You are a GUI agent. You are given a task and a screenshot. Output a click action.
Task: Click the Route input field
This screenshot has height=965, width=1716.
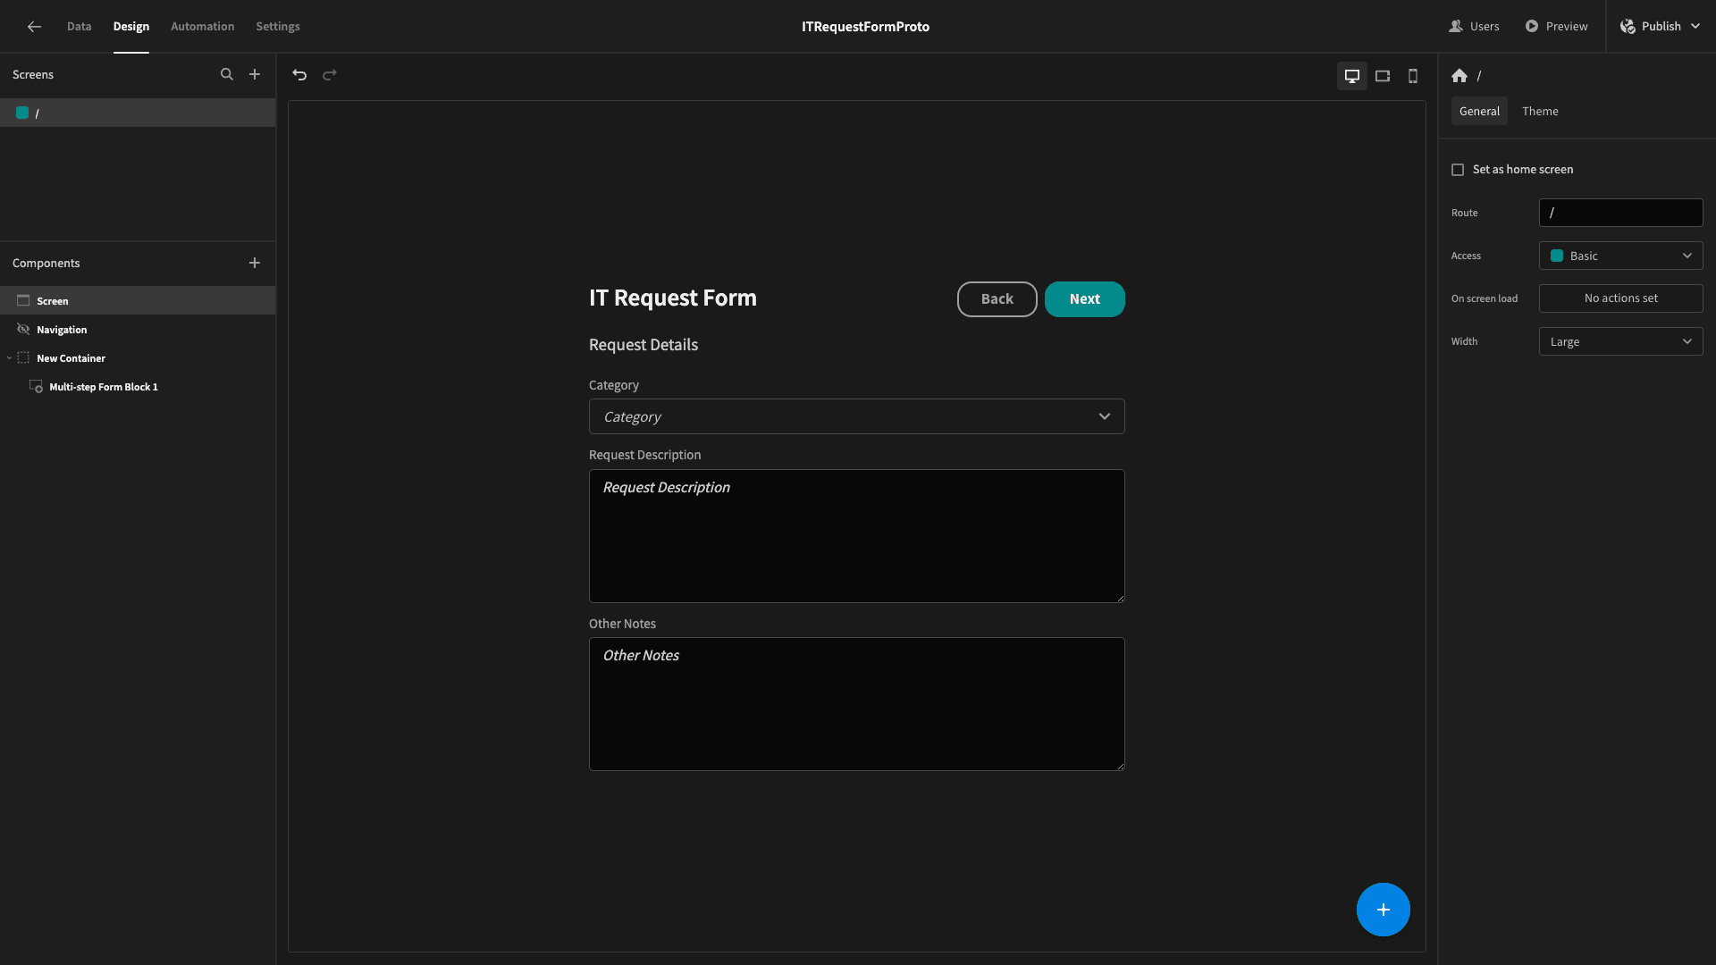[x=1620, y=213]
